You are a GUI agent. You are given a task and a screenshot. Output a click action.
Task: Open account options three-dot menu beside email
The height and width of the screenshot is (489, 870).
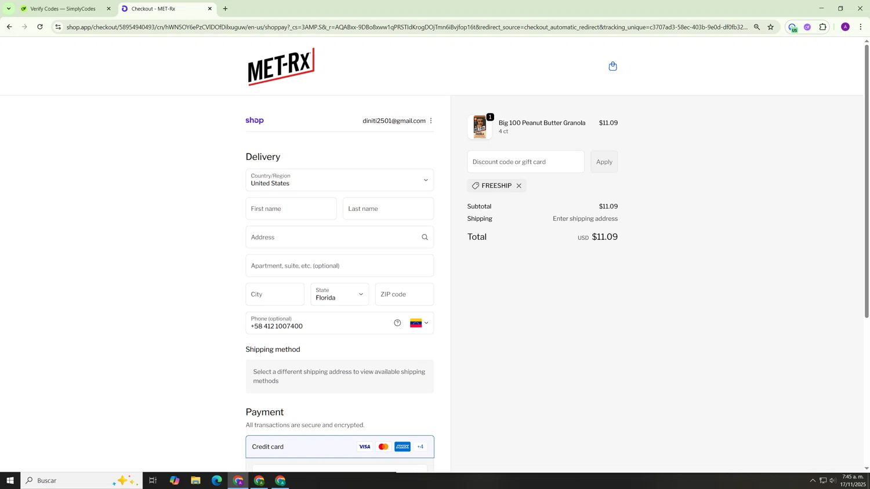tap(431, 121)
